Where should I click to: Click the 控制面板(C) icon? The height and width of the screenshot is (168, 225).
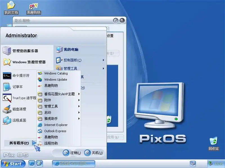[x=59, y=60]
